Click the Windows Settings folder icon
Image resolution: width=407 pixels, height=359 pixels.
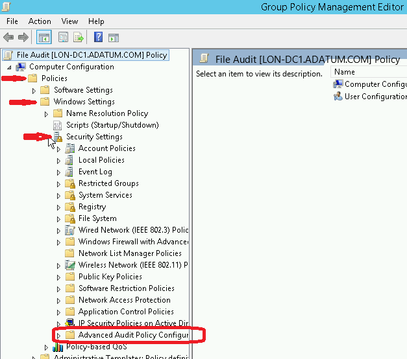[x=45, y=101]
